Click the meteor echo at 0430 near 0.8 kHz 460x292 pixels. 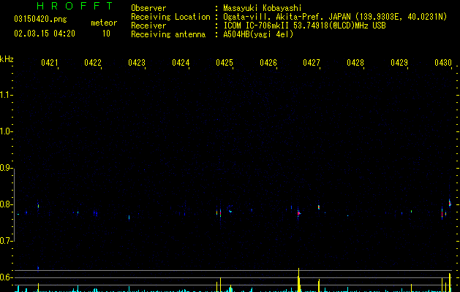click(x=450, y=203)
